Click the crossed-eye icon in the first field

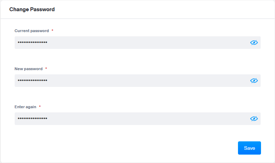[254, 43]
